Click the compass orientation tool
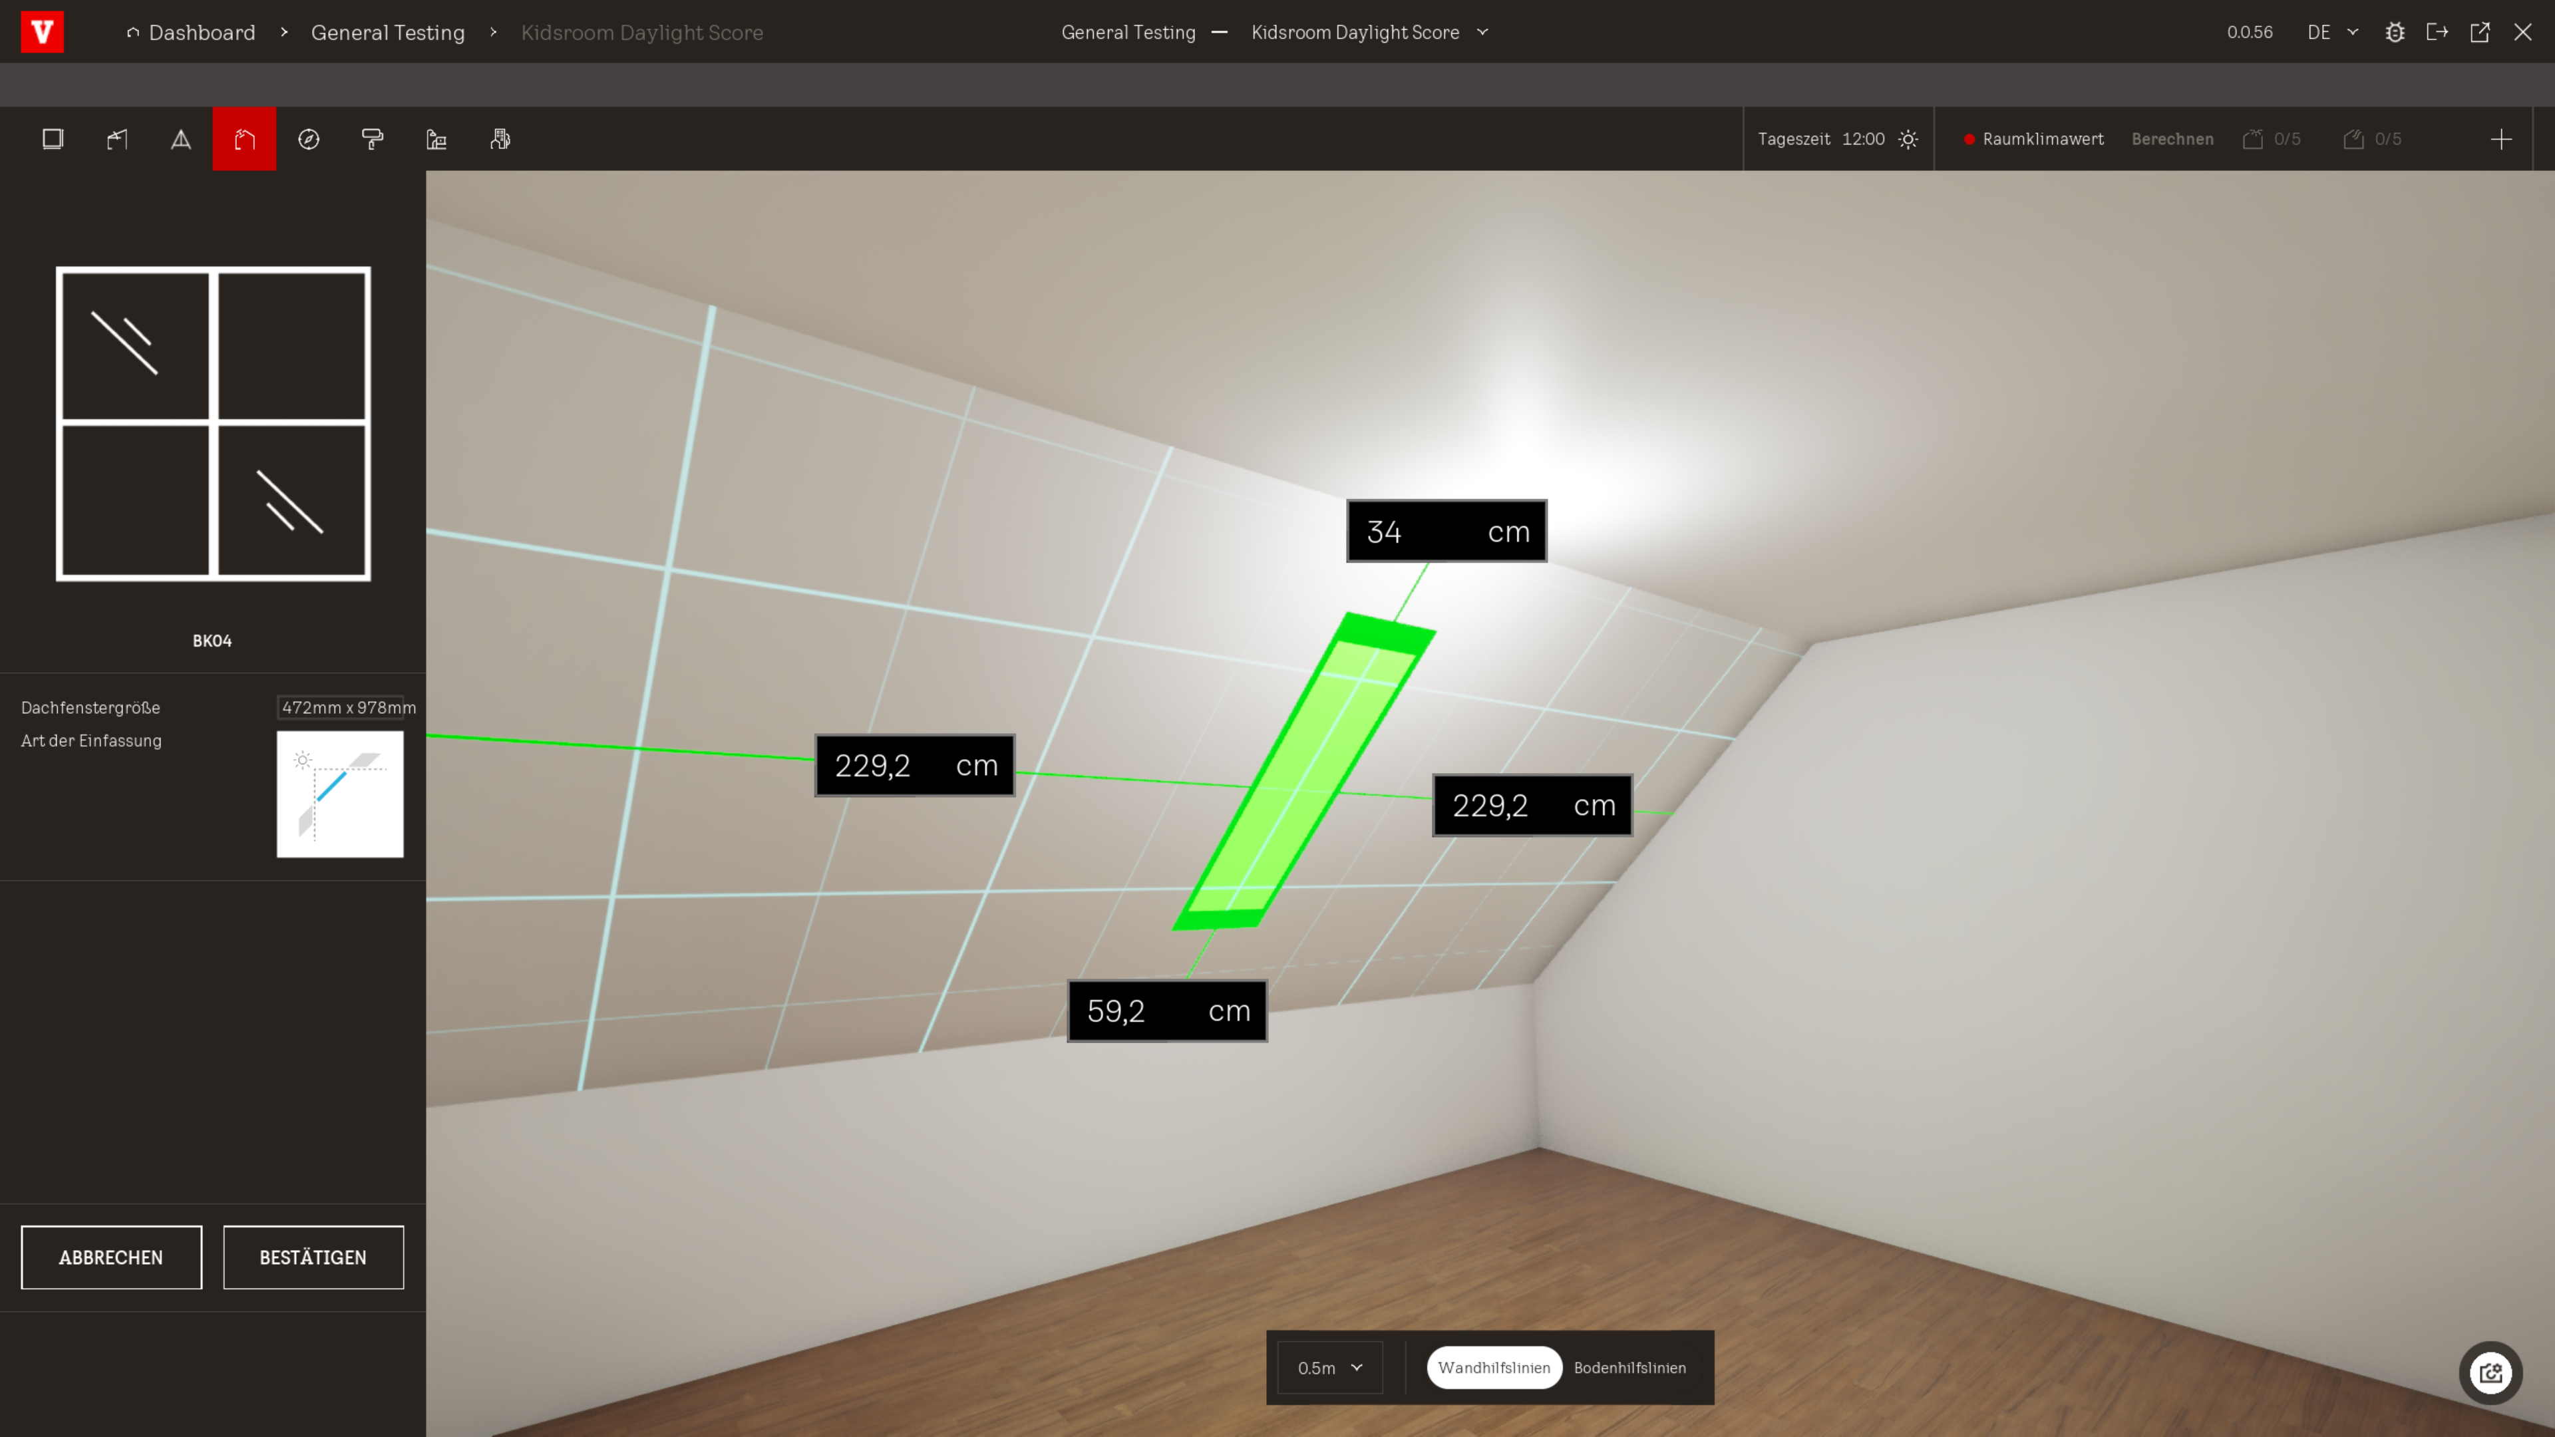The image size is (2555, 1437). point(309,139)
